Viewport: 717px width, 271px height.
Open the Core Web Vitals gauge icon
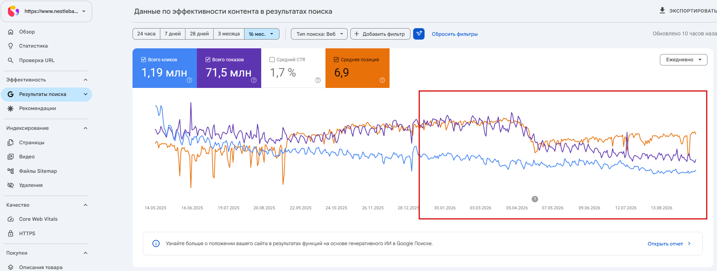point(11,219)
